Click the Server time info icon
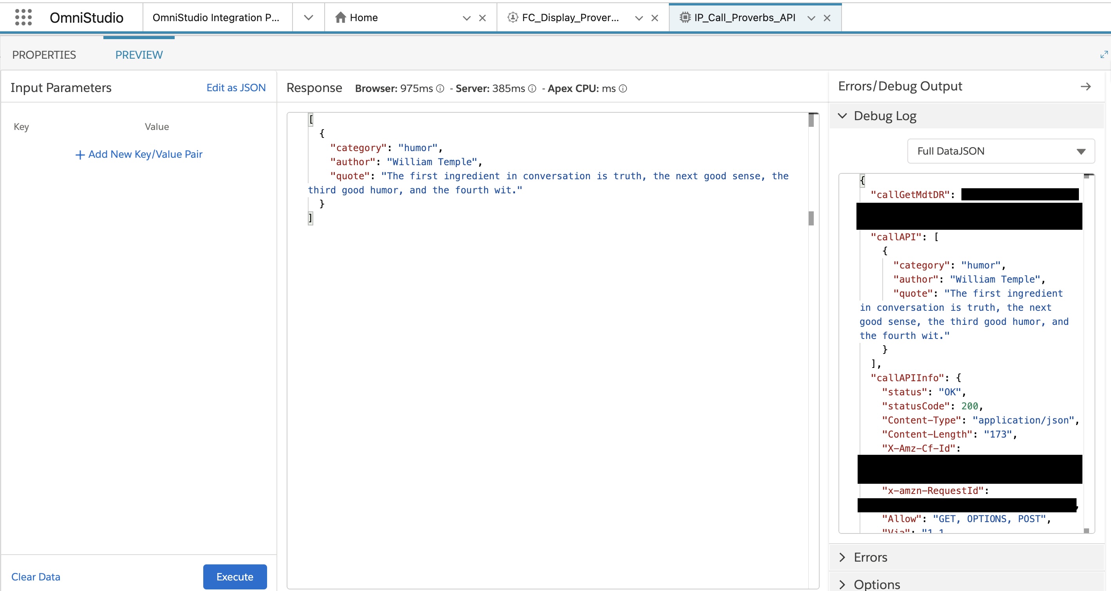 (x=532, y=88)
